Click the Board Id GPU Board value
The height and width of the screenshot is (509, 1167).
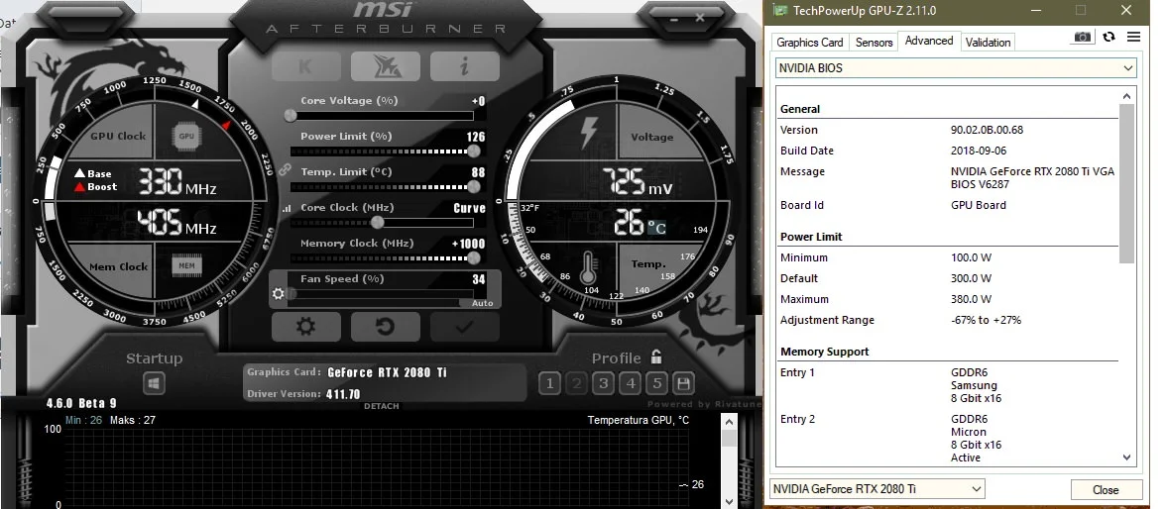pyautogui.click(x=978, y=205)
